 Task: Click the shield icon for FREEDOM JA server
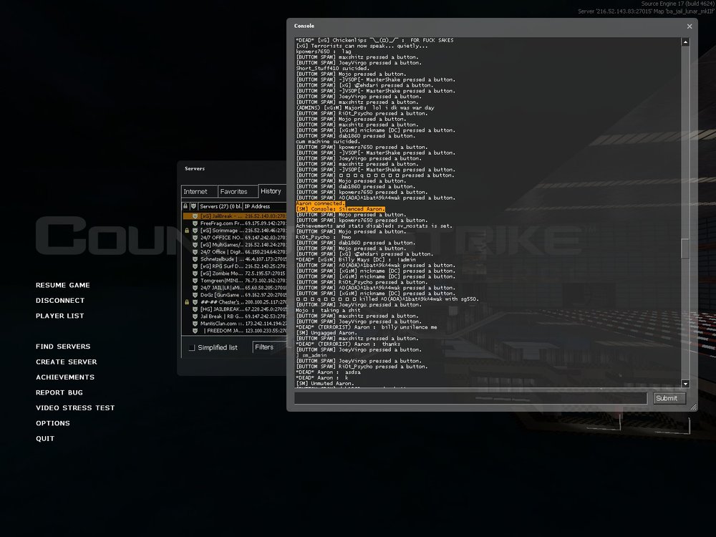coord(195,330)
